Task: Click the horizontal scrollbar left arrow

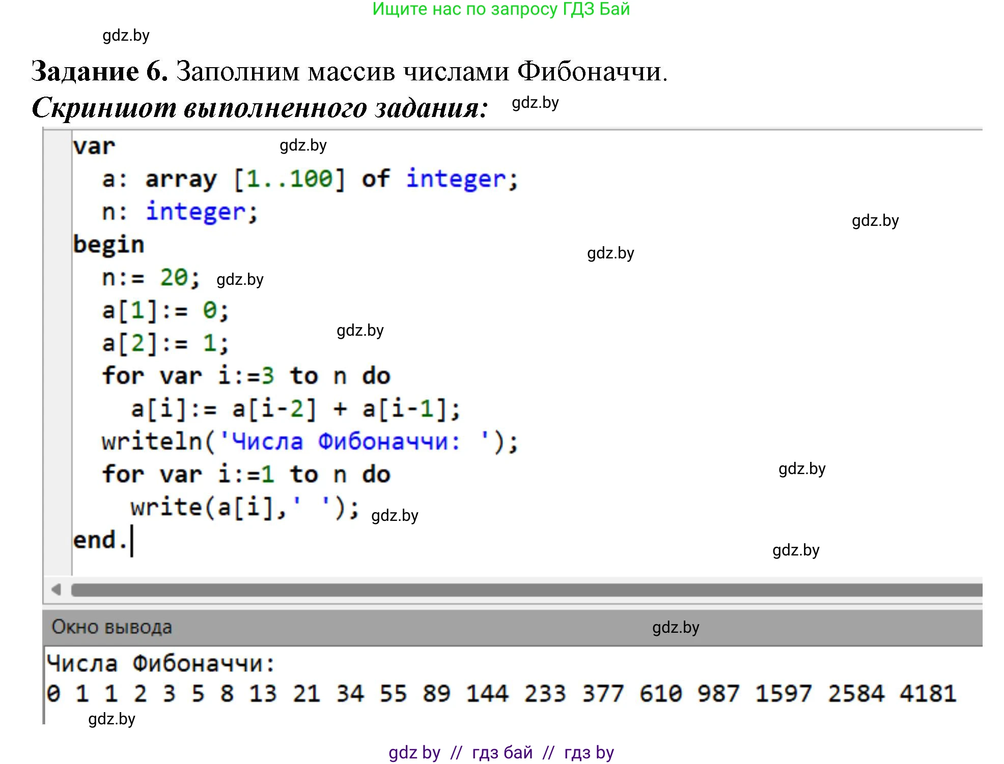Action: [57, 590]
